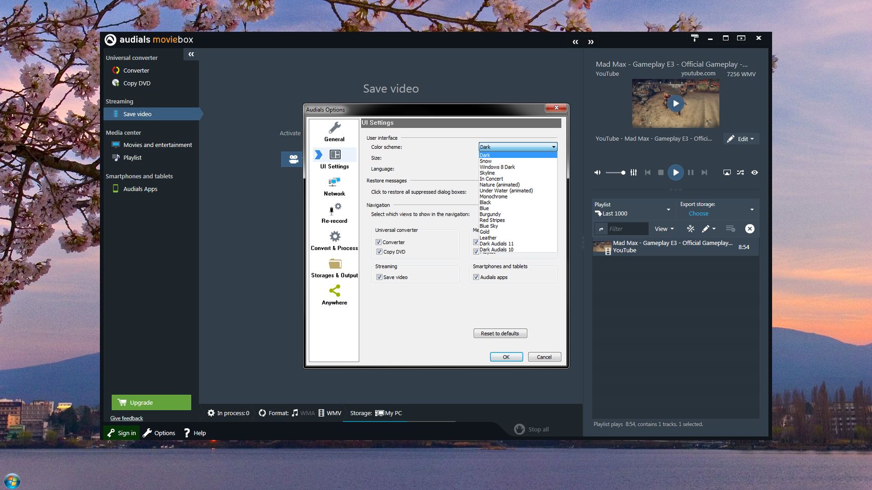The height and width of the screenshot is (490, 872).
Task: Choose the Blue Sky color scheme
Action: 518,226
